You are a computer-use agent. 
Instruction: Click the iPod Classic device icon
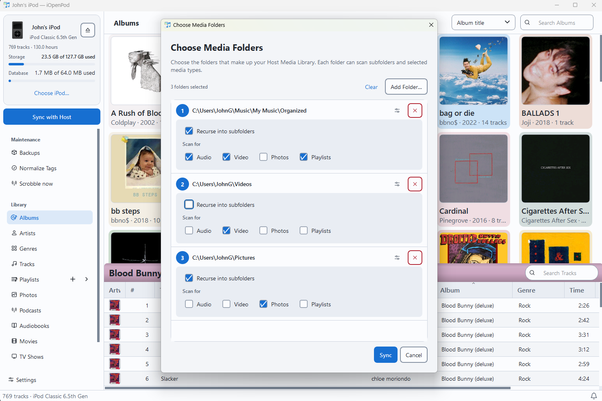pyautogui.click(x=17, y=30)
